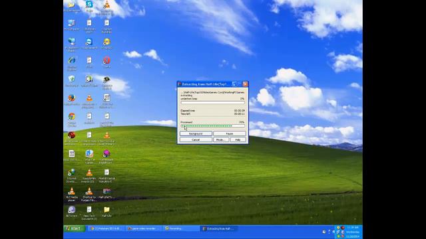The image size is (426, 239).
Task: Click the Processed label
Action: 186,122
